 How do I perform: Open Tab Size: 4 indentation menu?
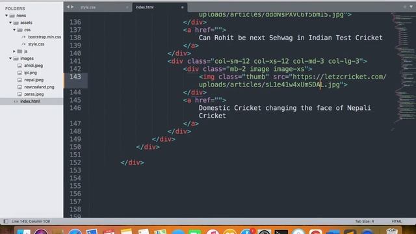click(365, 221)
